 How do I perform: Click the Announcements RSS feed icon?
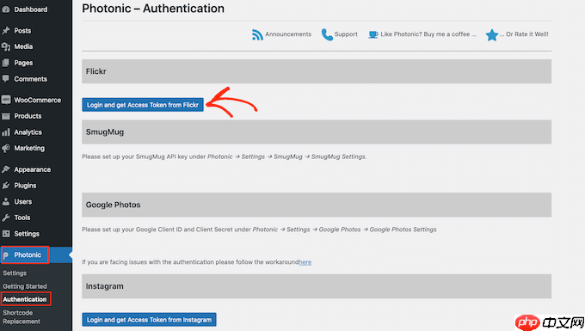point(257,34)
